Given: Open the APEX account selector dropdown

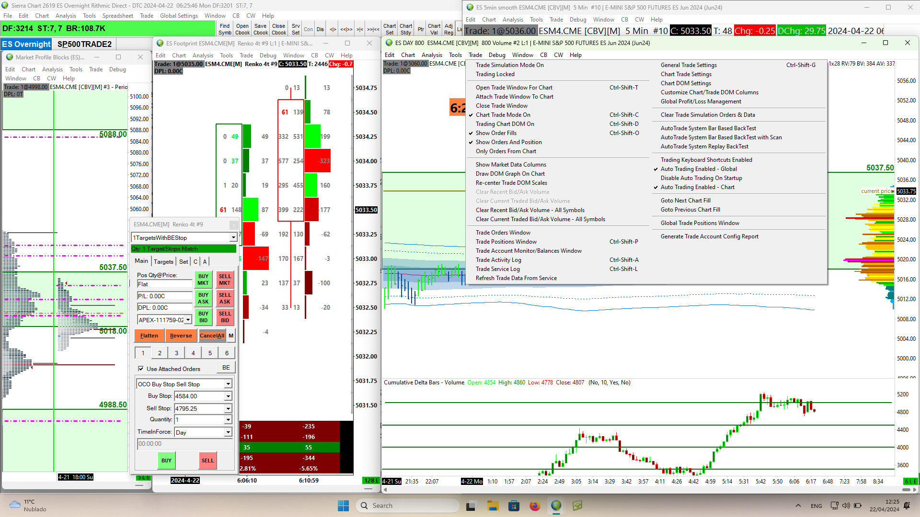Looking at the screenshot, I should 188,320.
